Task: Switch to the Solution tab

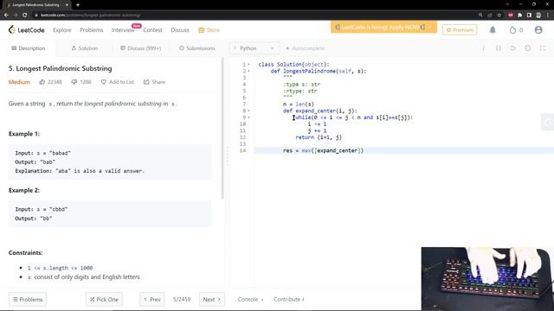Action: (x=85, y=48)
